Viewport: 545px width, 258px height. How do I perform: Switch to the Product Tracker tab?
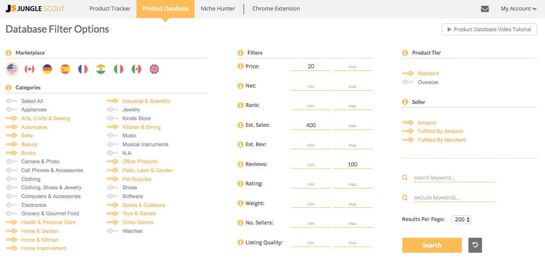[110, 8]
